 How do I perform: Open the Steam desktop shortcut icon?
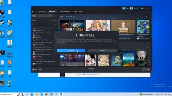(2, 23)
